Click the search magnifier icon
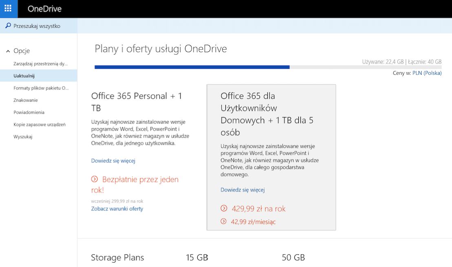The image size is (452, 267). 8,26
